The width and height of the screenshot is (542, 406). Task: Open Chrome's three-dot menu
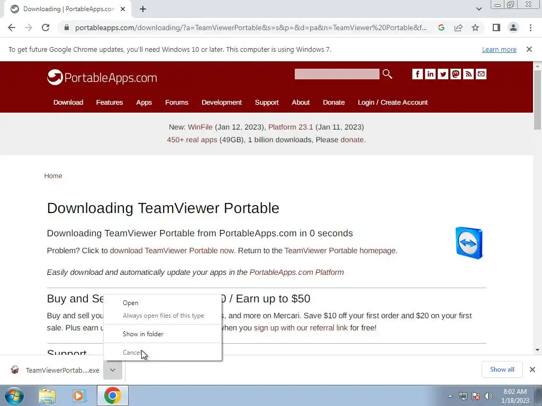(530, 27)
